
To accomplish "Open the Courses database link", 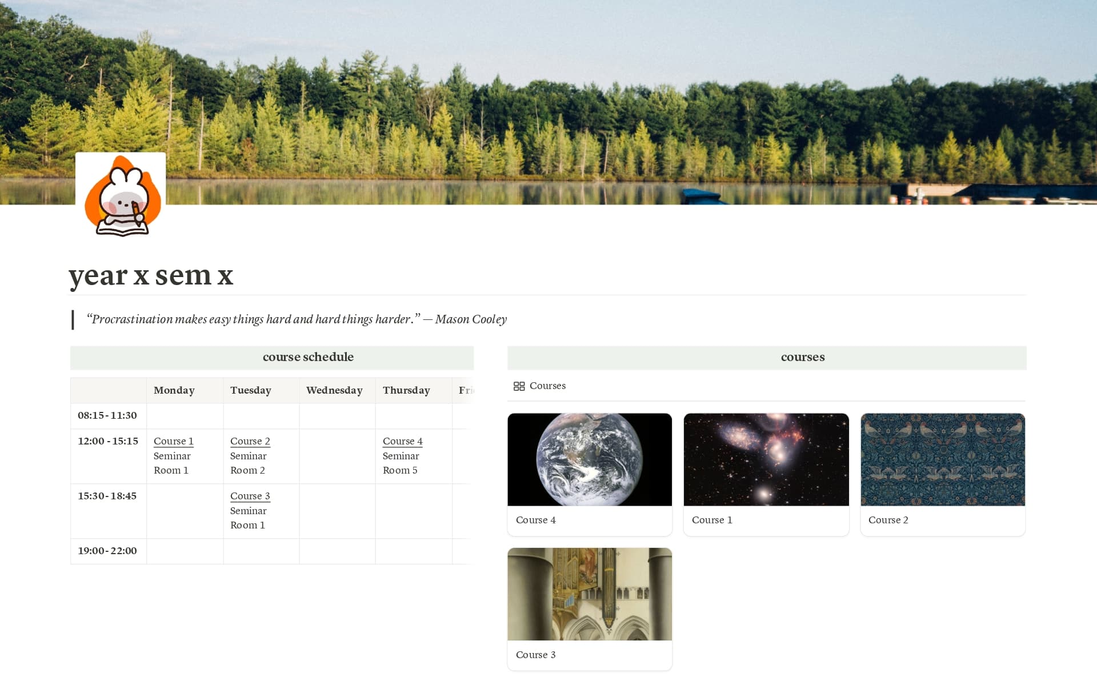I will click(547, 386).
